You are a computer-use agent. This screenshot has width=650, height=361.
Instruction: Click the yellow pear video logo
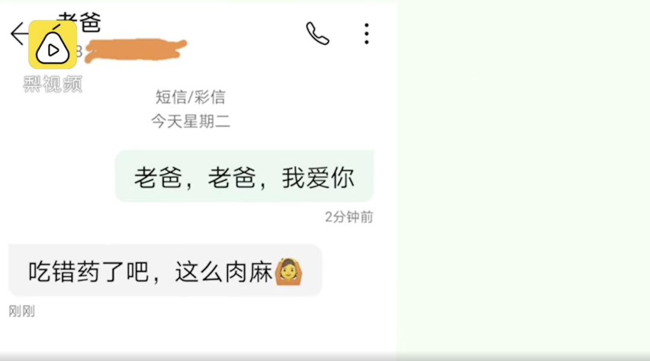pos(52,45)
